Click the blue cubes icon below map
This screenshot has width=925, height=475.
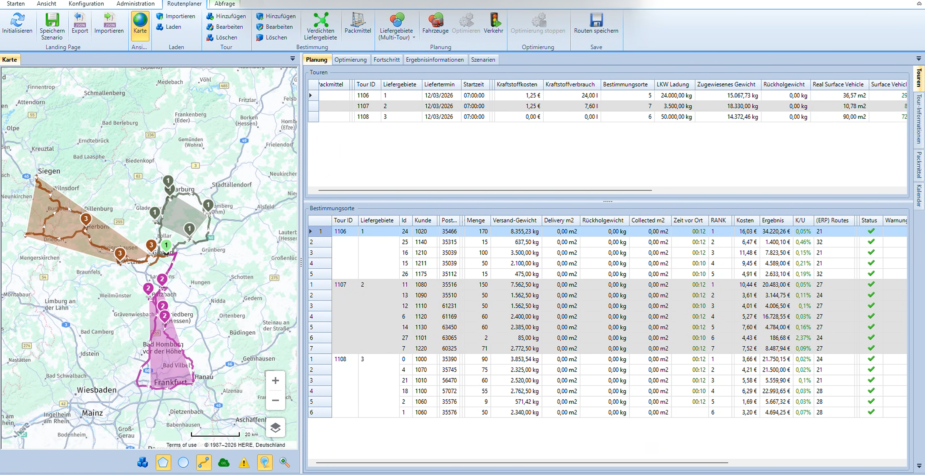[x=142, y=462]
